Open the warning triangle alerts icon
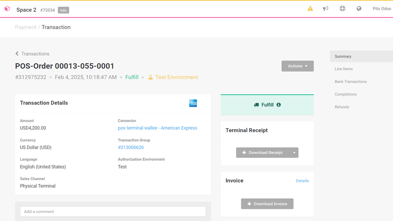Screen dimensions: 393x221 310,8
